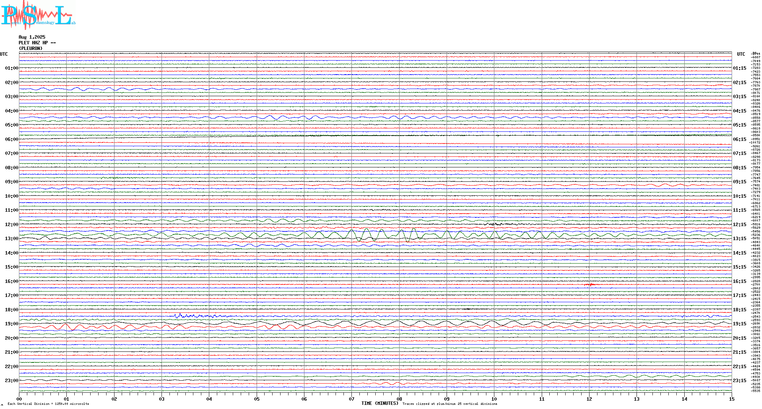Select the date text 'Aug 1,2025'
Viewport: 762px width, 409px height.
point(32,37)
